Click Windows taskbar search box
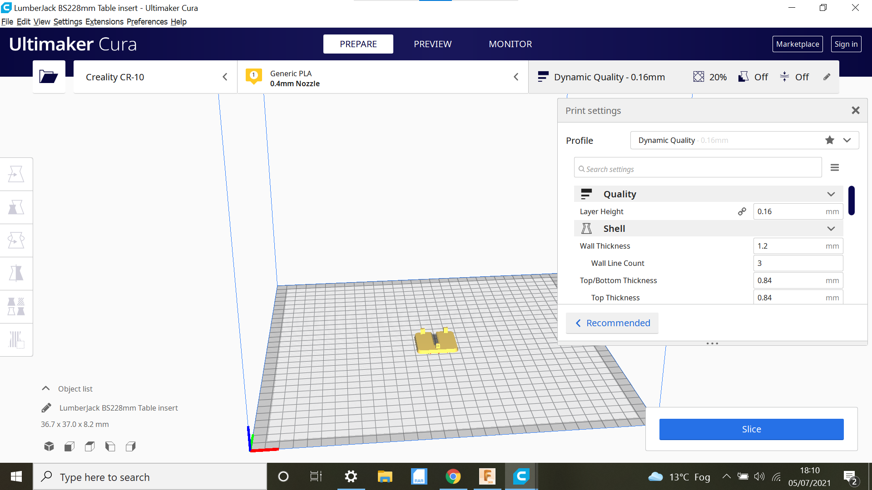Screen dimensions: 872x490 [150, 476]
